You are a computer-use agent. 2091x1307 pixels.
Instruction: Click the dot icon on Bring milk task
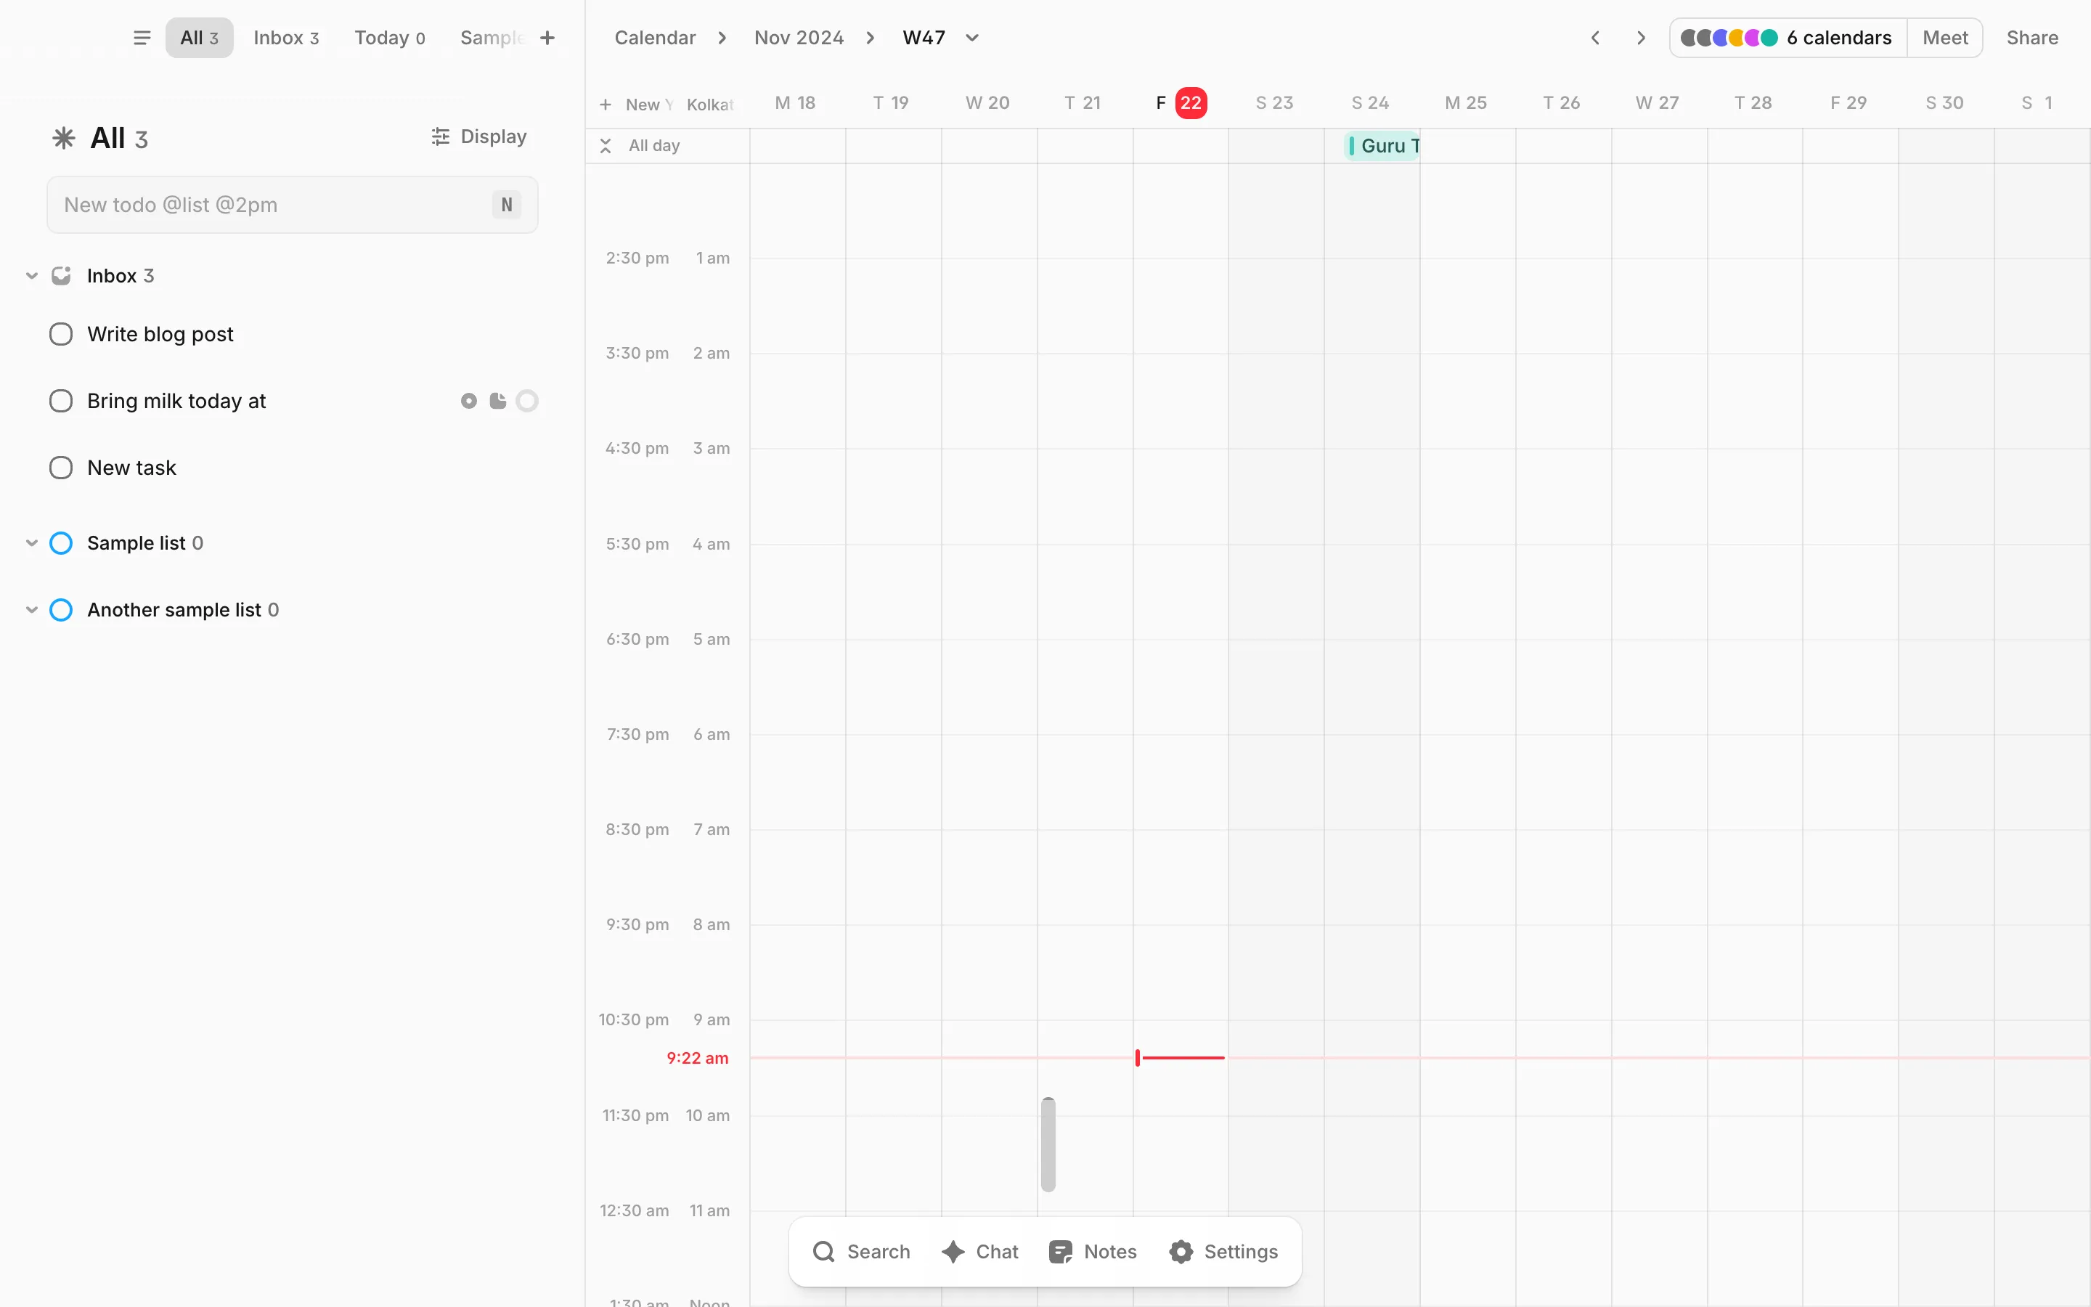[x=469, y=401]
